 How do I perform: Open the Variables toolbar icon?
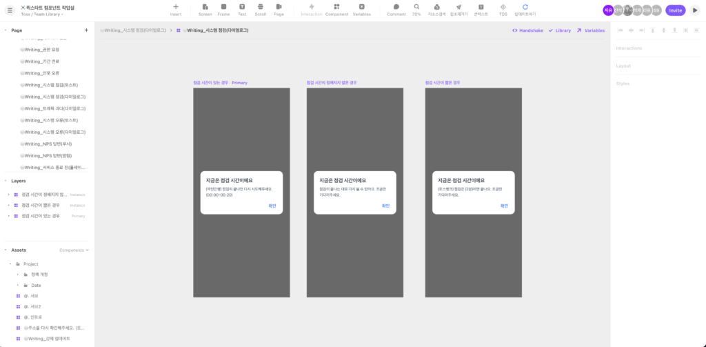[x=361, y=10]
